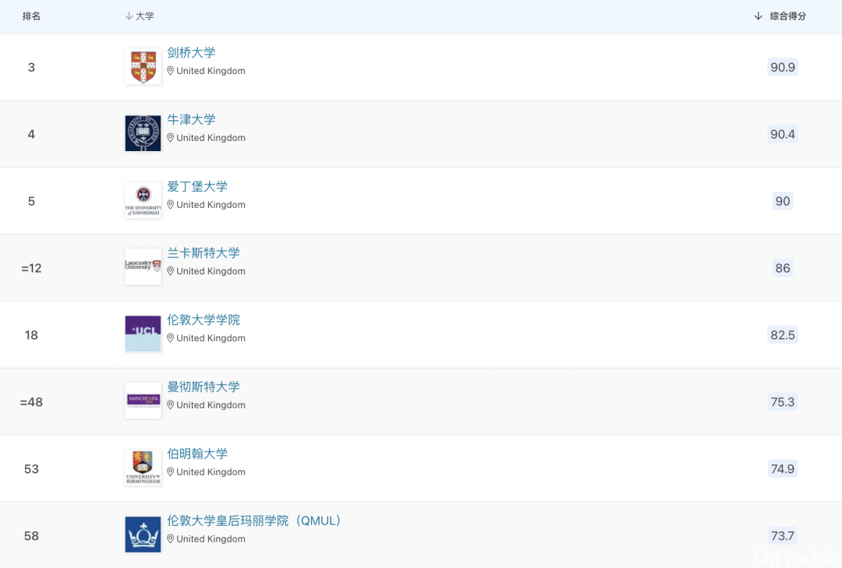Sort by 综合得分 column header

point(780,16)
